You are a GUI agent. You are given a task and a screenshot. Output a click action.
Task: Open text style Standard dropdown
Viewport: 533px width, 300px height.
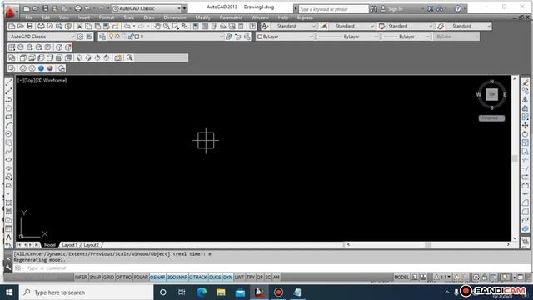(314, 26)
